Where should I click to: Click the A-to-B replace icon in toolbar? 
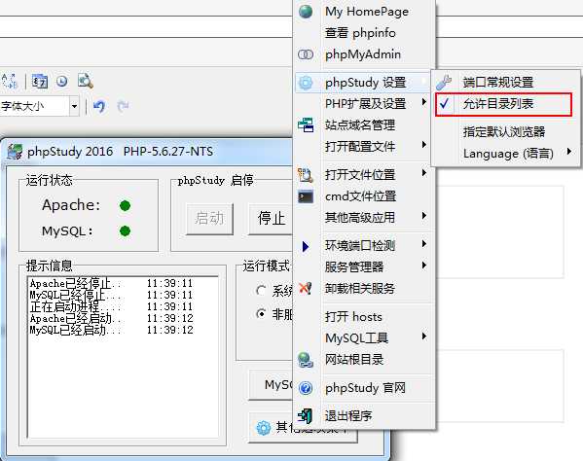(x=10, y=81)
